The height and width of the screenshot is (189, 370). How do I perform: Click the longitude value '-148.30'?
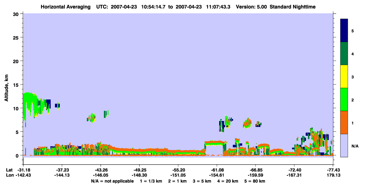[139, 175]
